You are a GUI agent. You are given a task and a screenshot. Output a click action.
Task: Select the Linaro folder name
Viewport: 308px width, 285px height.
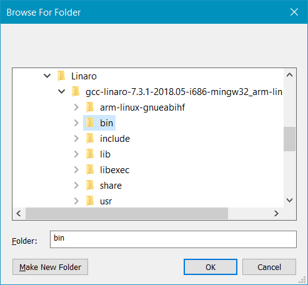point(84,76)
